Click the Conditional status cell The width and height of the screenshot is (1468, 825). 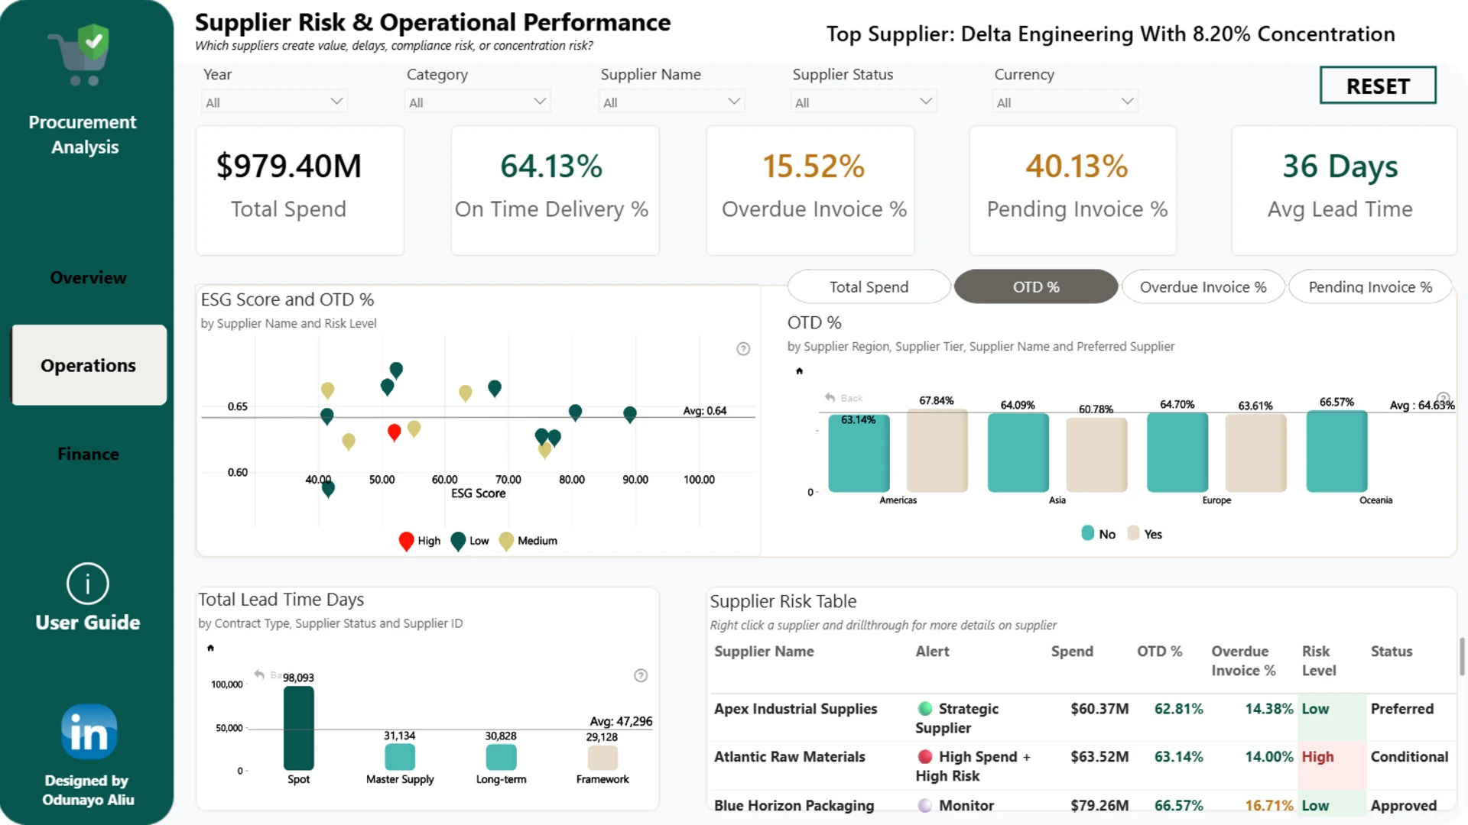tap(1409, 757)
